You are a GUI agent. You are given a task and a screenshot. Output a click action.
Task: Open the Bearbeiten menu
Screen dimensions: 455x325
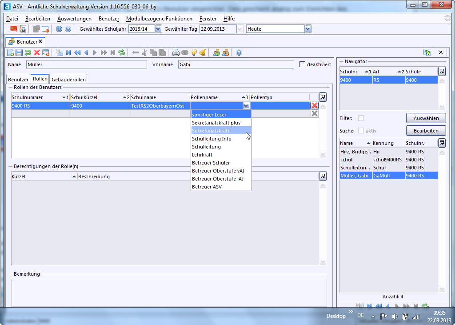38,19
